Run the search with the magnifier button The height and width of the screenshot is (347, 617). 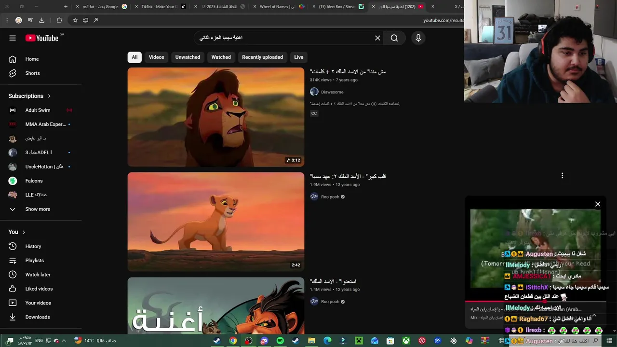(394, 38)
